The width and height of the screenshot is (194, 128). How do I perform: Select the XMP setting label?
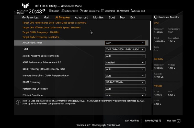[x=26, y=49]
